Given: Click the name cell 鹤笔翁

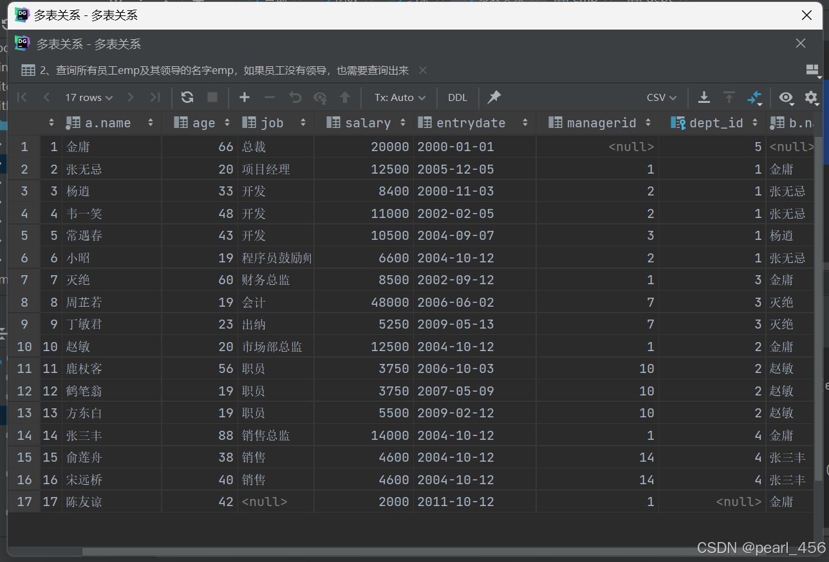Looking at the screenshot, I should tap(111, 391).
